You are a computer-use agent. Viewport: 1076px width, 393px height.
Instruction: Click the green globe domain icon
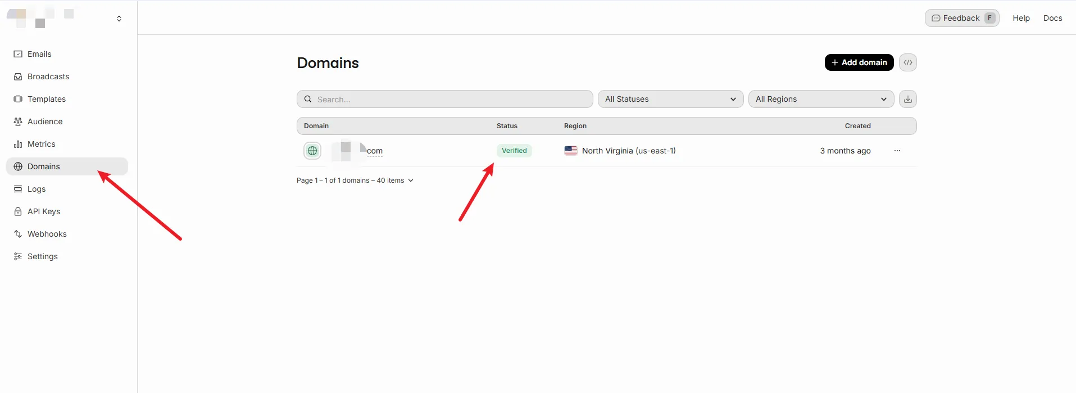(312, 151)
